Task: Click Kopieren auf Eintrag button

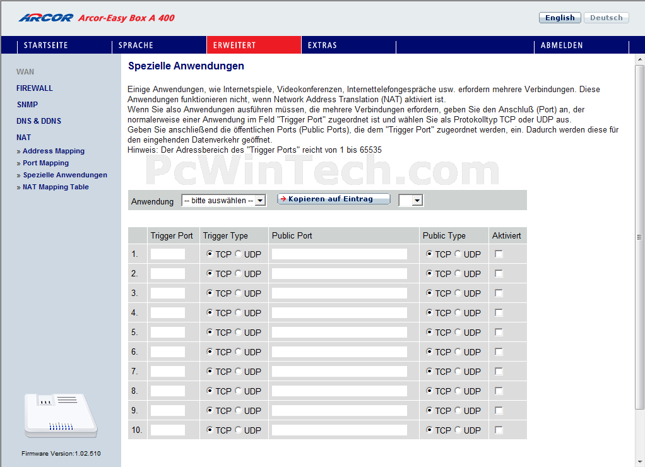Action: [x=334, y=199]
